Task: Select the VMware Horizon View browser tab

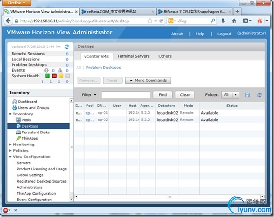Action: tap(41, 12)
